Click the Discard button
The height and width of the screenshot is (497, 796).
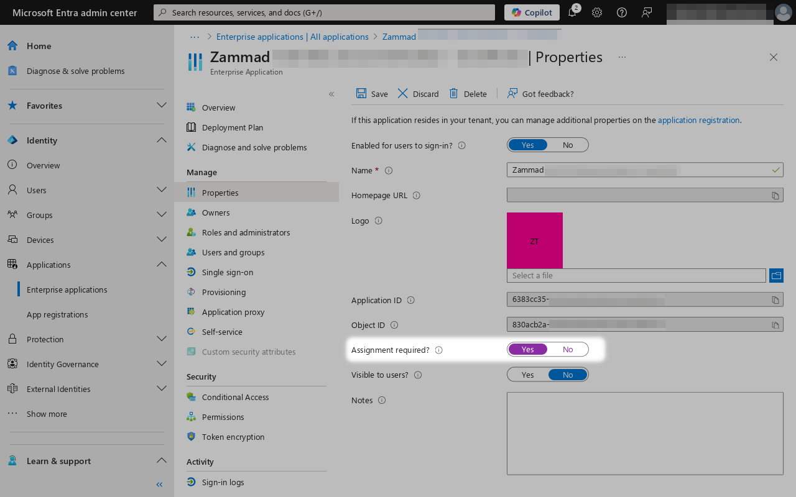click(418, 94)
